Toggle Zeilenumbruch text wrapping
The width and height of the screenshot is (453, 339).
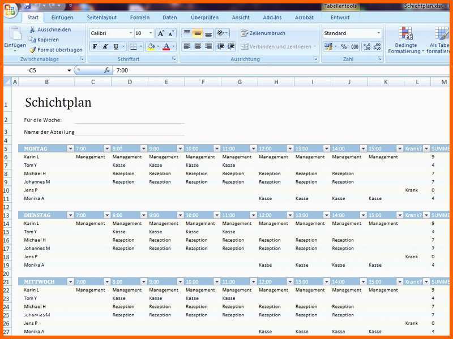coord(263,33)
